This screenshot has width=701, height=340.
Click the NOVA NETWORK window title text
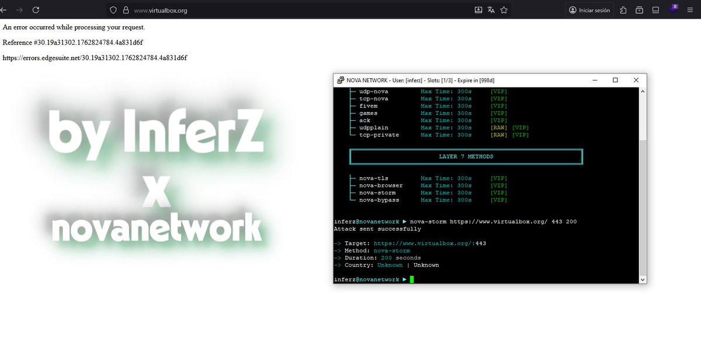click(x=421, y=80)
